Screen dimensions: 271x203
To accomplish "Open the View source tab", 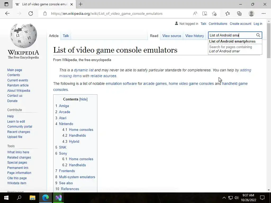I will click(171, 36).
